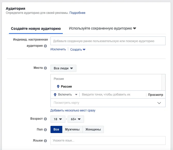The width and height of the screenshot is (173, 150).
Task: Open the Все люди dropdown
Action: (x=63, y=68)
